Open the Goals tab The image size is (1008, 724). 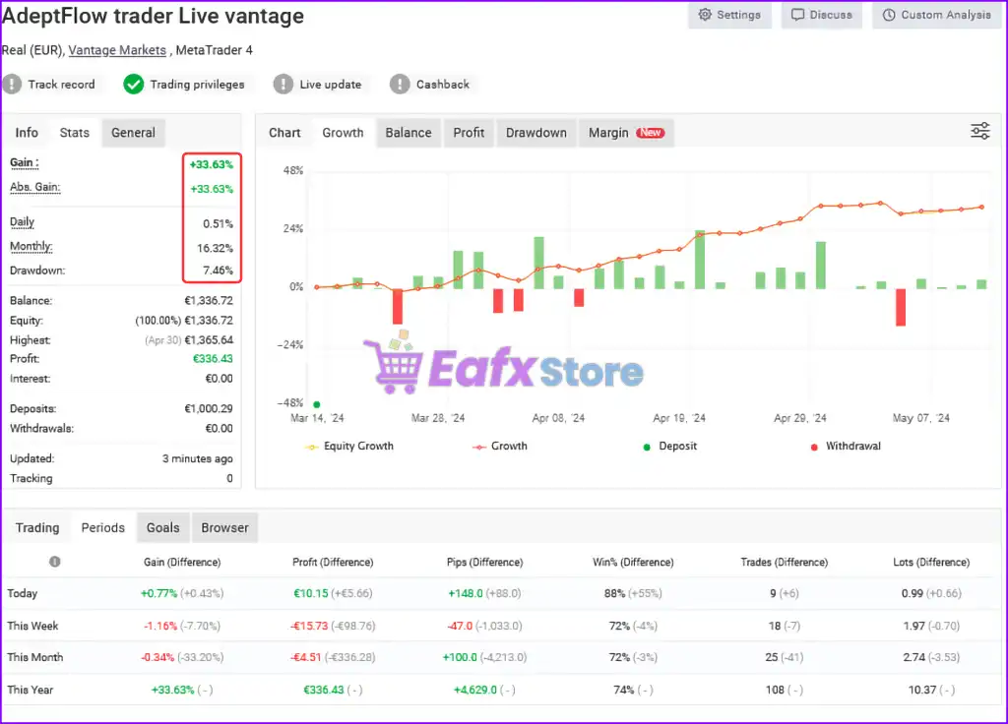click(162, 527)
